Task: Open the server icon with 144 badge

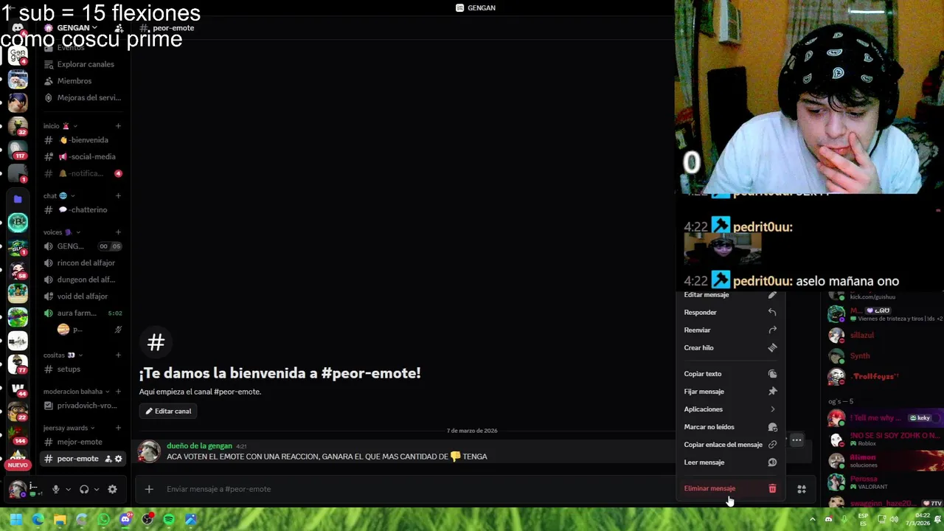Action: (x=18, y=434)
